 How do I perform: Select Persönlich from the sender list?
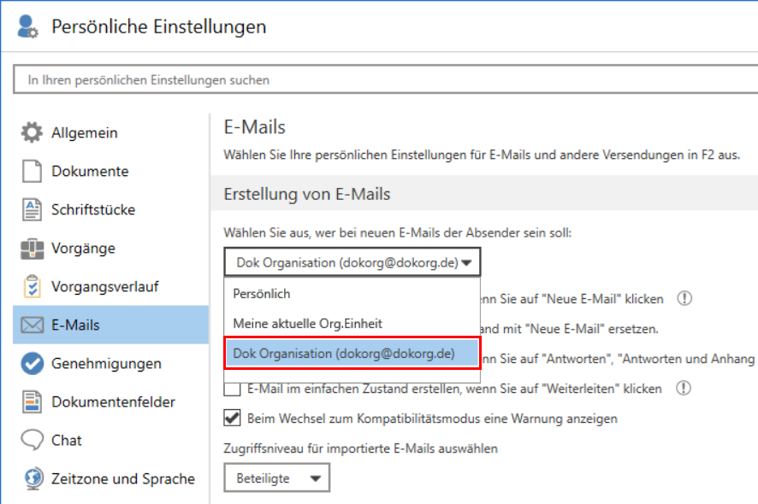coord(262,293)
